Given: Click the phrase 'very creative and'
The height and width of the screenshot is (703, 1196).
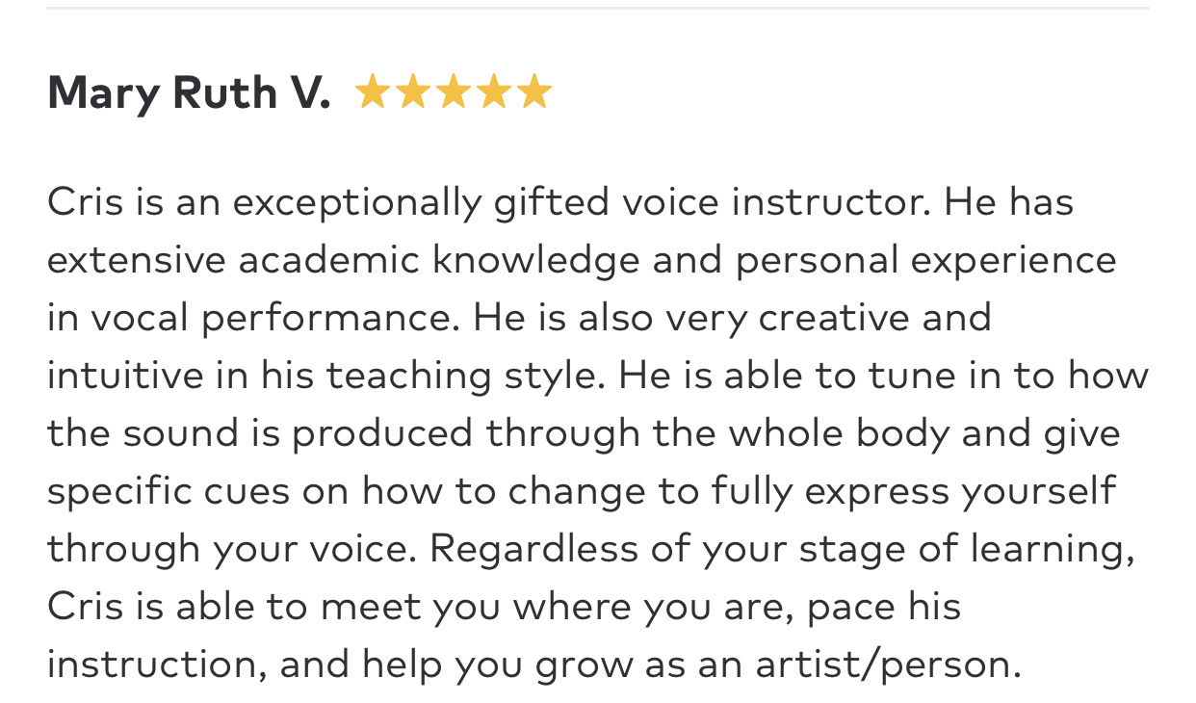Looking at the screenshot, I should [x=836, y=319].
